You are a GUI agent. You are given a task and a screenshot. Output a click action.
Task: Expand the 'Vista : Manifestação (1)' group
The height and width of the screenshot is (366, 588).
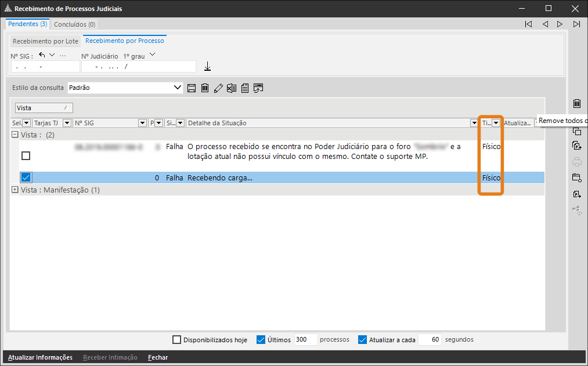point(15,190)
